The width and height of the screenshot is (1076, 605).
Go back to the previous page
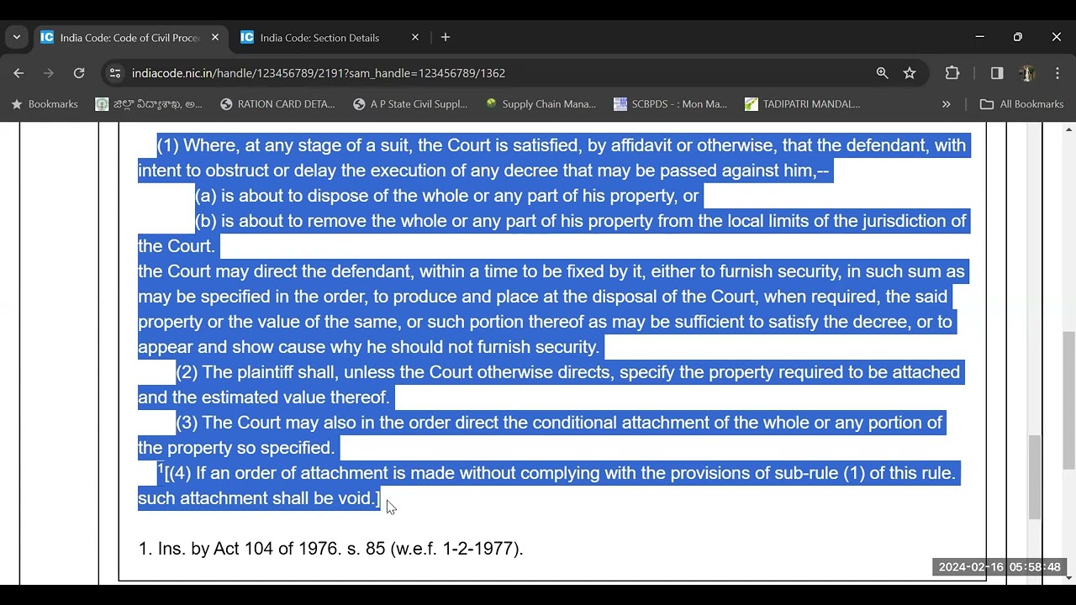pyautogui.click(x=18, y=73)
